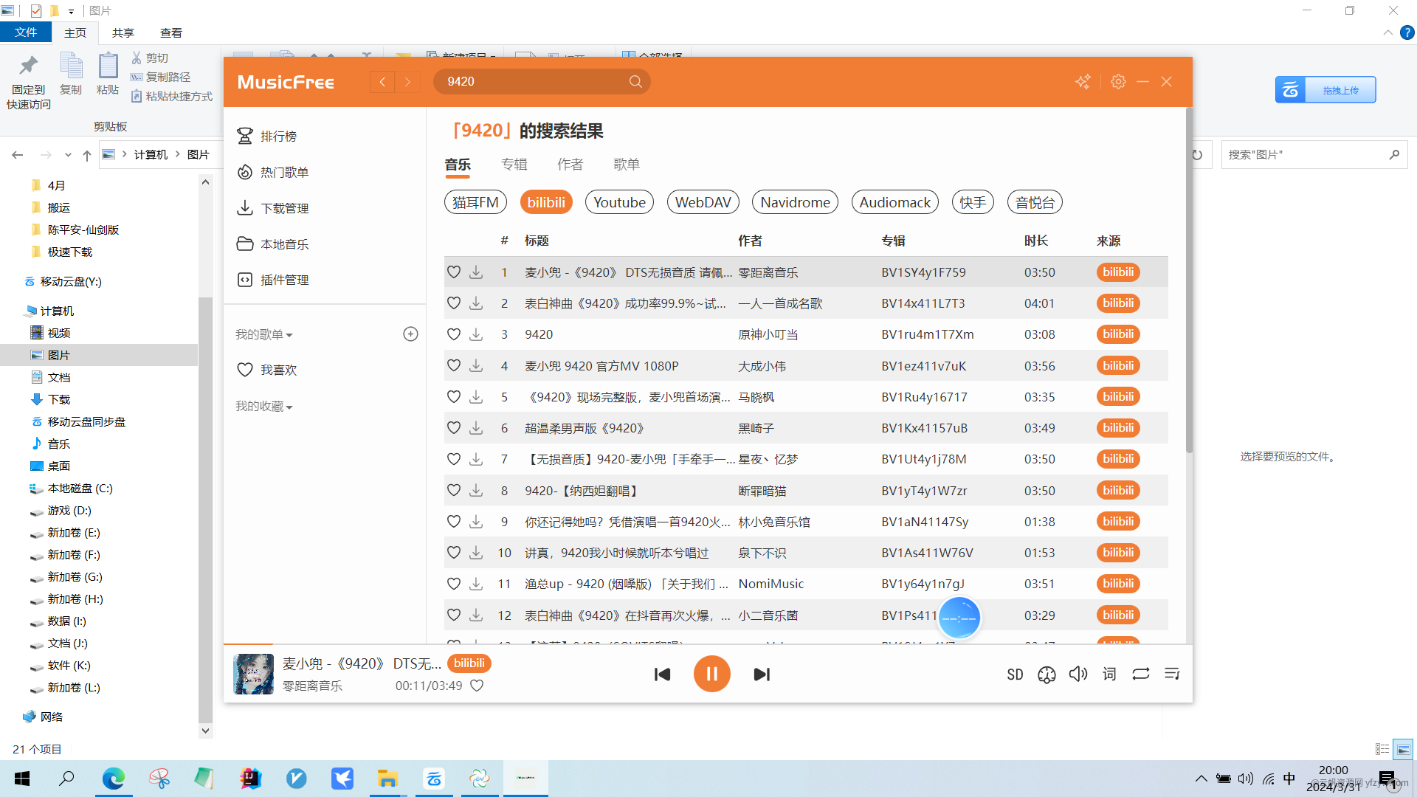Open the volume speaker control

pos(1078,674)
